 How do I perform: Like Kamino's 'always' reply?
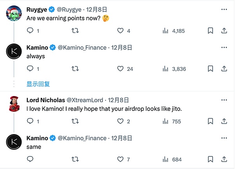[120, 69]
